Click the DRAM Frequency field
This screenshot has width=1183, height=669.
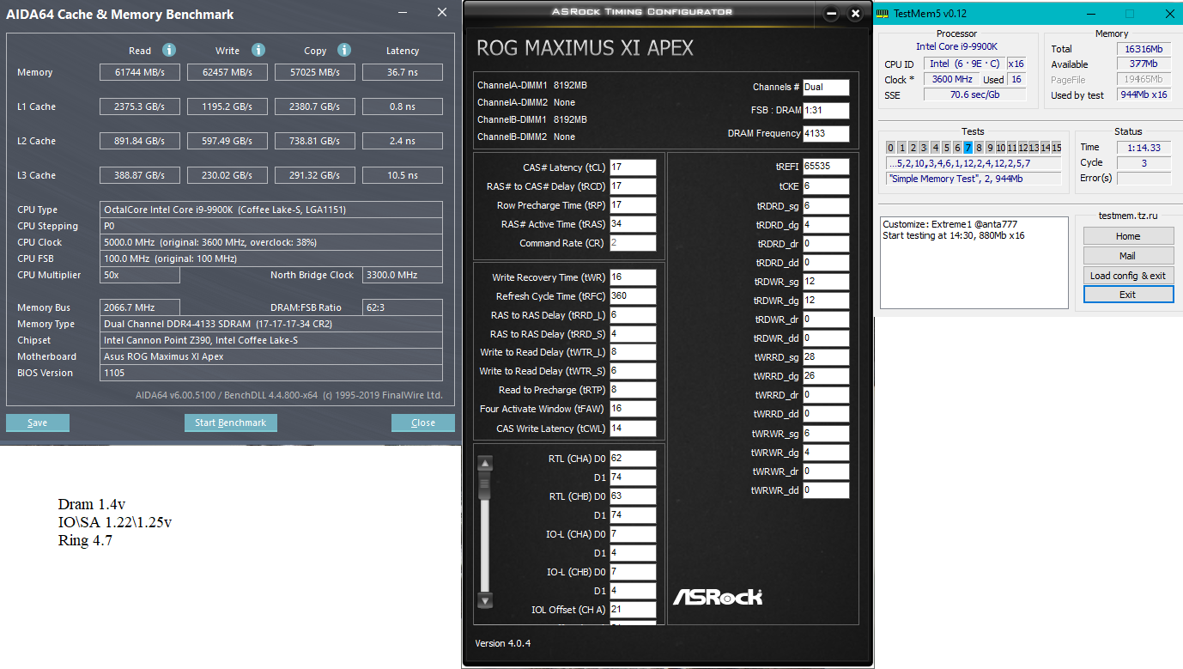(x=826, y=134)
